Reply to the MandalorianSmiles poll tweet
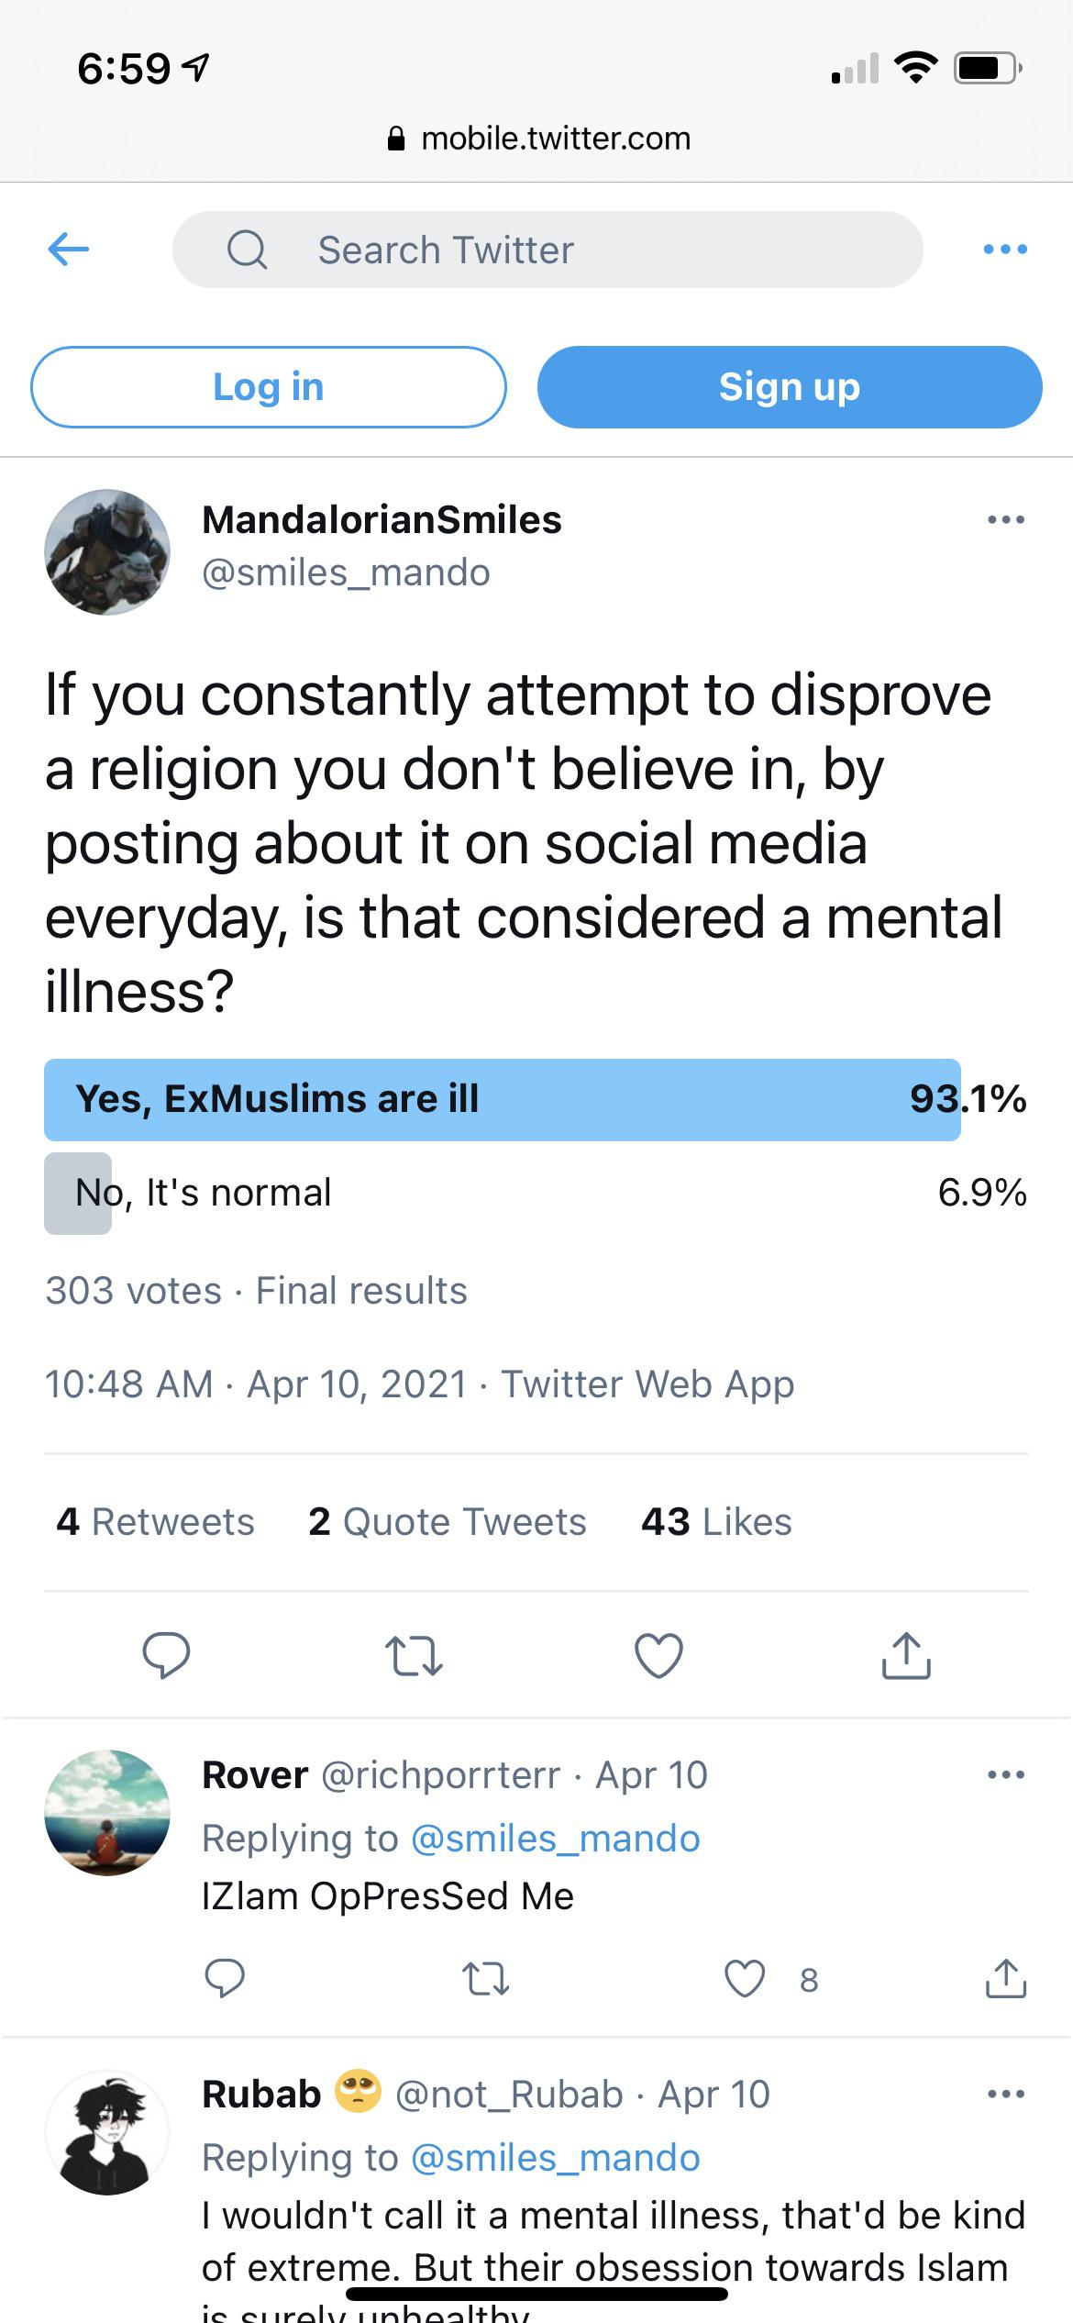The width and height of the screenshot is (1073, 2323). coord(166,1655)
